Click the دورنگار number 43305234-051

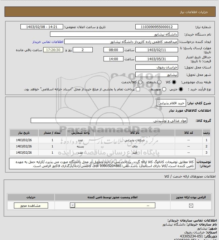(191, 236)
